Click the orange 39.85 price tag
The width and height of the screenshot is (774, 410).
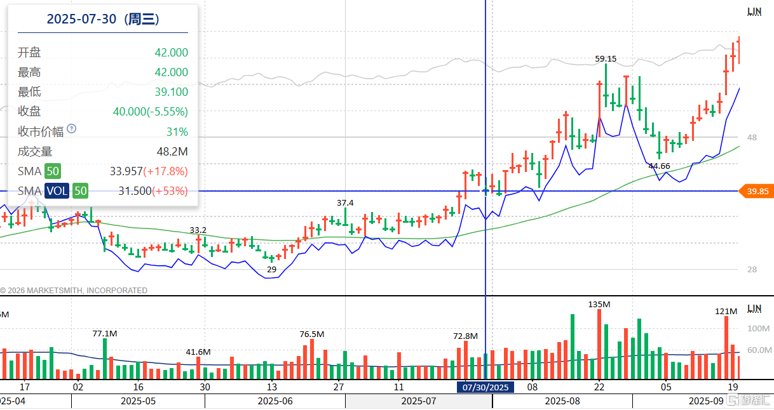click(756, 191)
